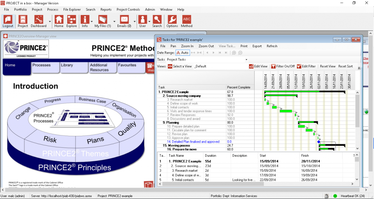The width and height of the screenshot is (374, 199).
Task: Click the Business Case segment of the diagram
Action: [92, 100]
